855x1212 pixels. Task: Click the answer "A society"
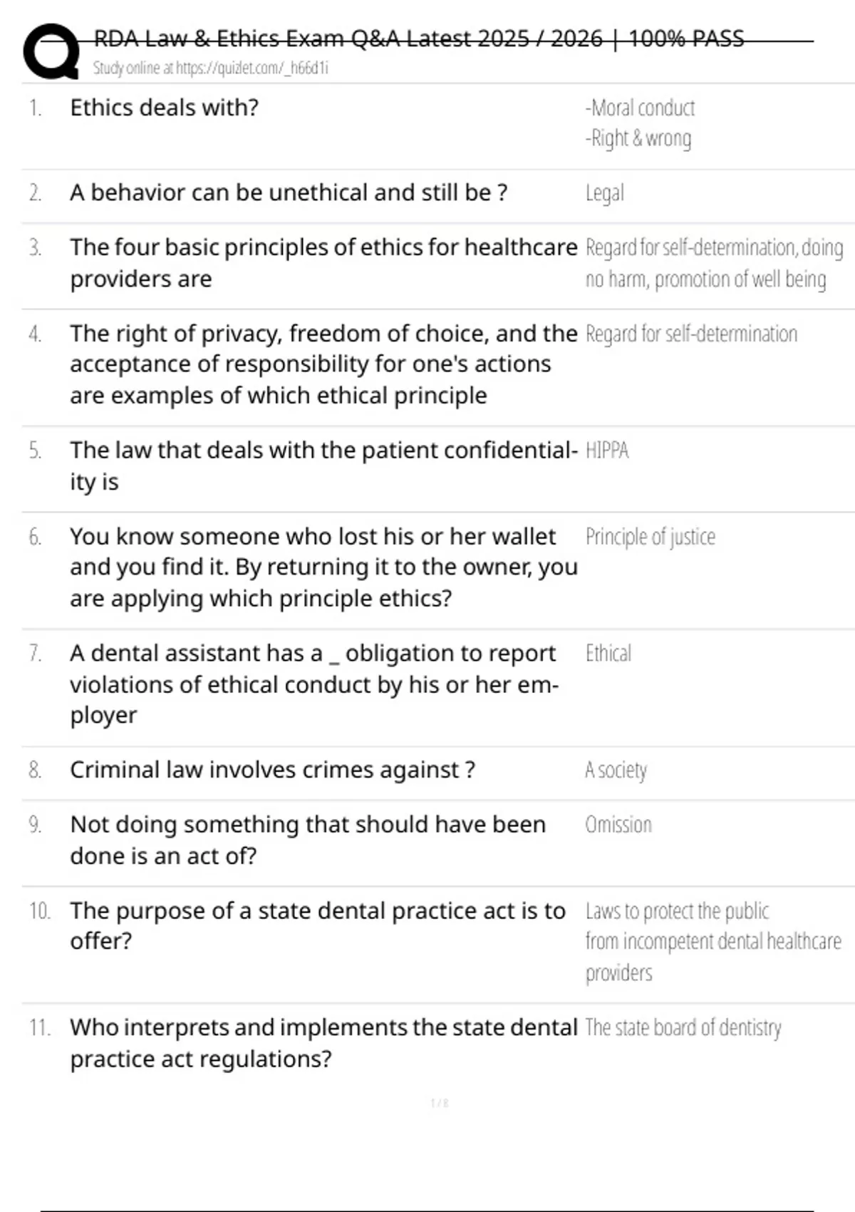click(616, 770)
